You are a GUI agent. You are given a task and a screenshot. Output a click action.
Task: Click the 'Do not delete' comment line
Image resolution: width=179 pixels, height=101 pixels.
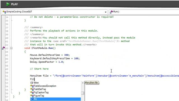[x=72, y=17]
